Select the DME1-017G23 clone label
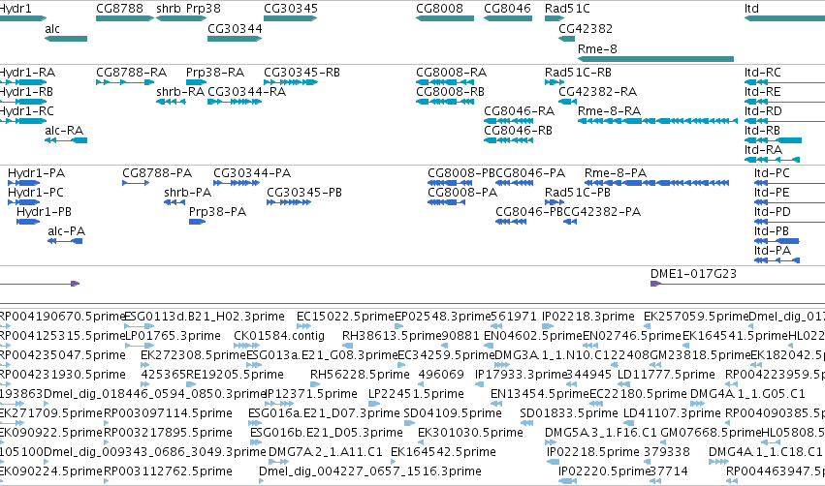 (693, 274)
